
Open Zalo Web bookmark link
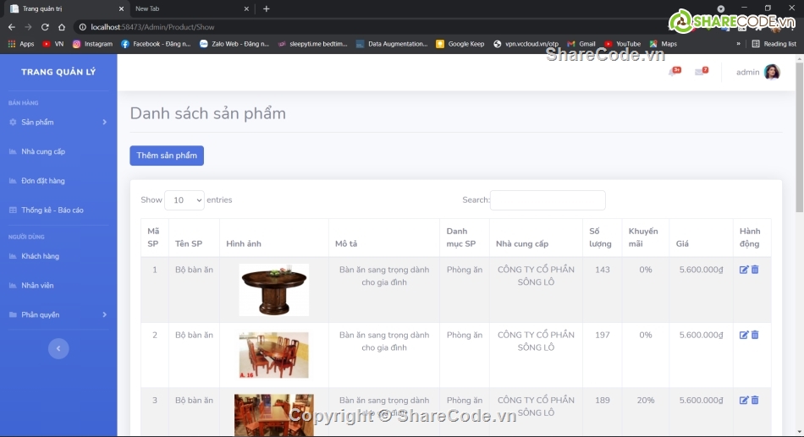click(x=234, y=44)
